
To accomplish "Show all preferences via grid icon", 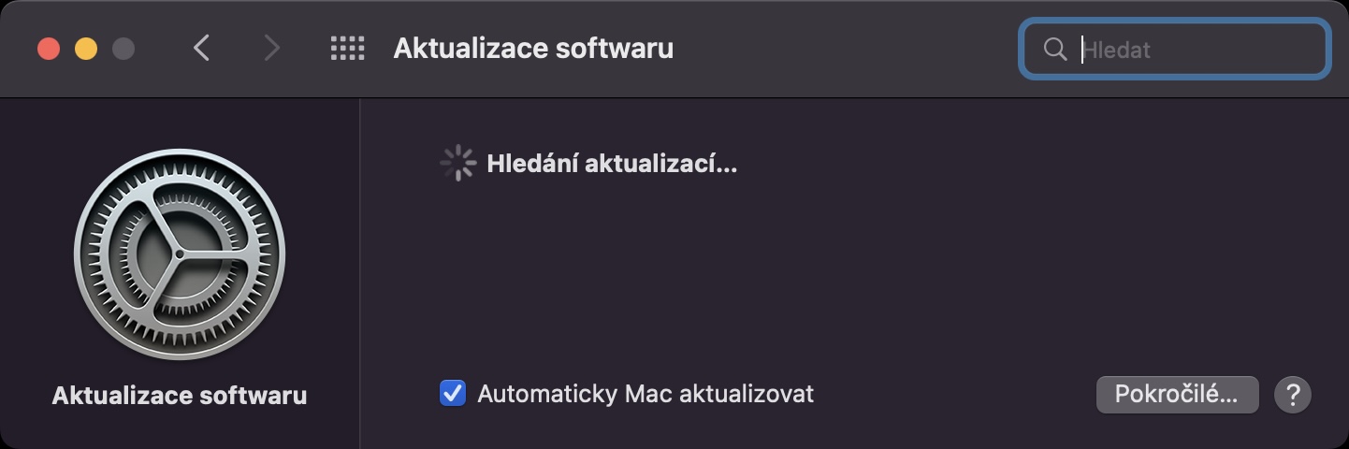I will (x=347, y=49).
